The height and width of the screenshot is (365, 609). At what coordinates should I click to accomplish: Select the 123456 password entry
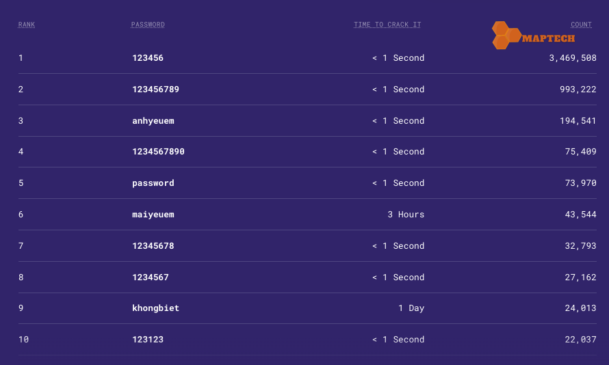(148, 58)
